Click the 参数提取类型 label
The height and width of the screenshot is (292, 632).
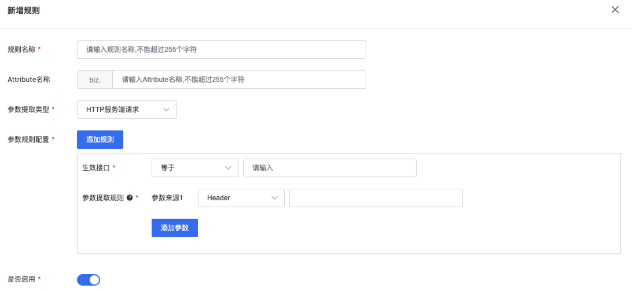point(28,109)
